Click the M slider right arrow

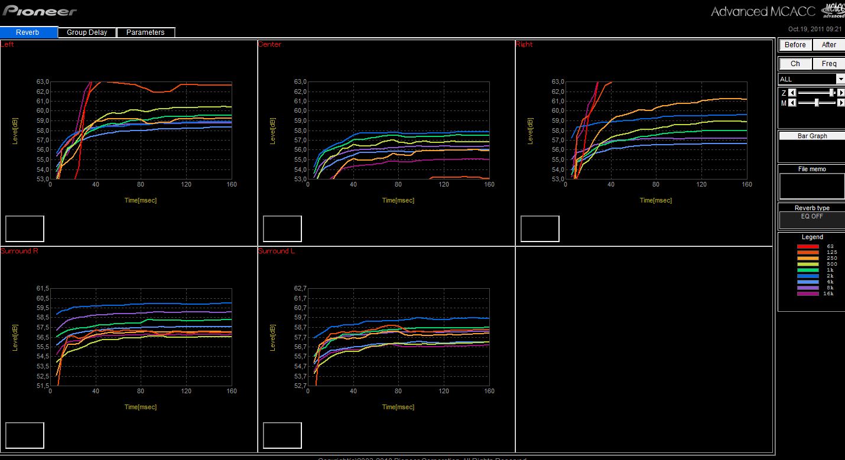tap(841, 103)
